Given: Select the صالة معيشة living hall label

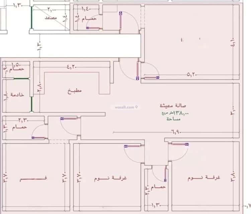Looking at the screenshot, I should click(173, 106).
